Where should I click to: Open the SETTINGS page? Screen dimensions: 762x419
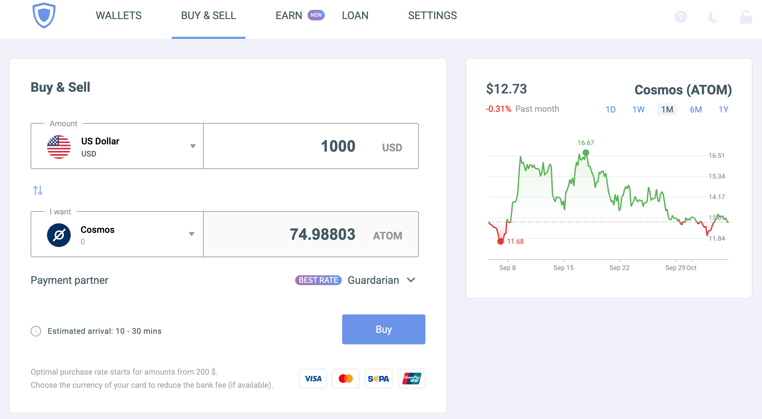[x=432, y=15]
